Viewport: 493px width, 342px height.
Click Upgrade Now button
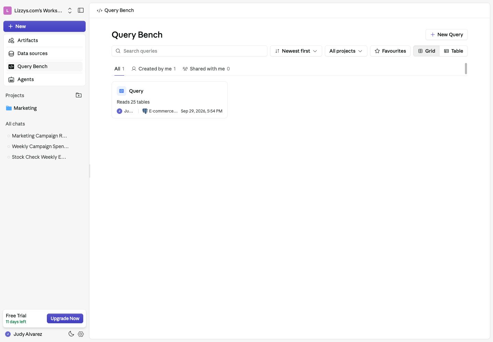point(65,318)
